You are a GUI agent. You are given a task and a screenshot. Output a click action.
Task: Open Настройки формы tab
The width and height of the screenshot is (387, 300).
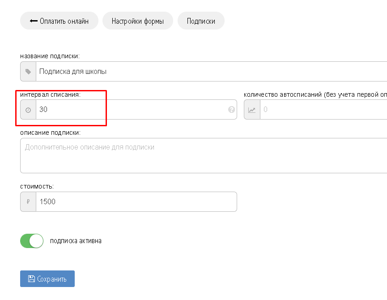(138, 21)
